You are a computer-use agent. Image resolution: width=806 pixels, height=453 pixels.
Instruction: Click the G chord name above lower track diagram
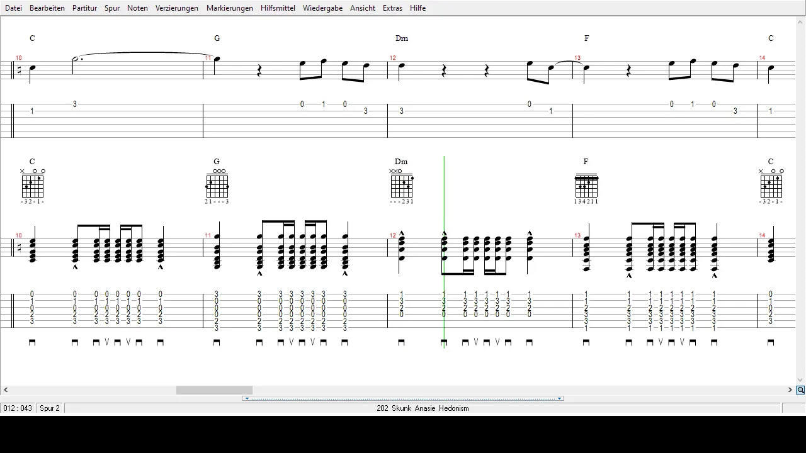(x=217, y=162)
